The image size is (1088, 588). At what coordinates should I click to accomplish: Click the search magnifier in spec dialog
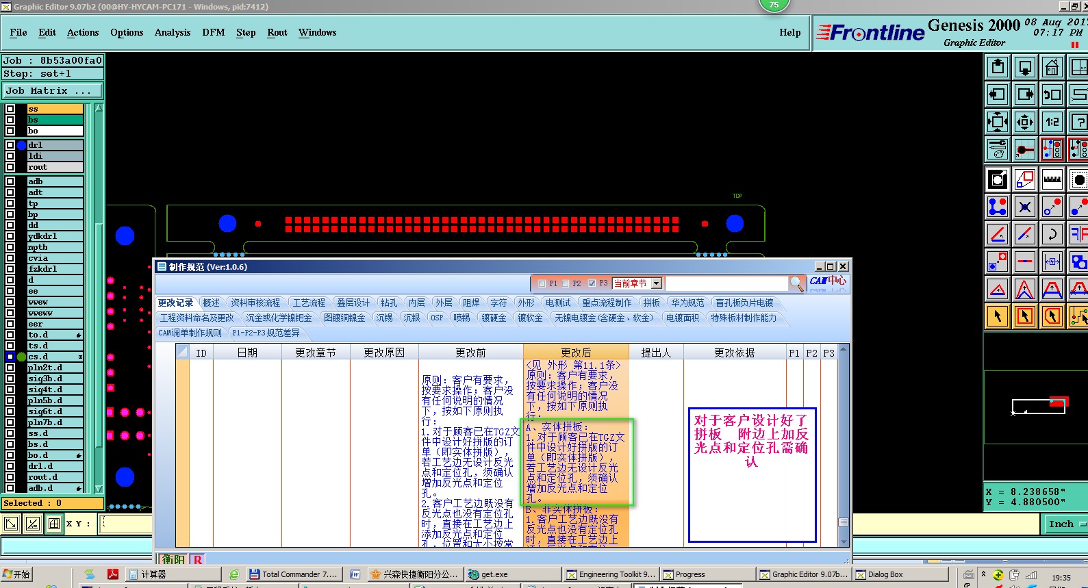796,283
